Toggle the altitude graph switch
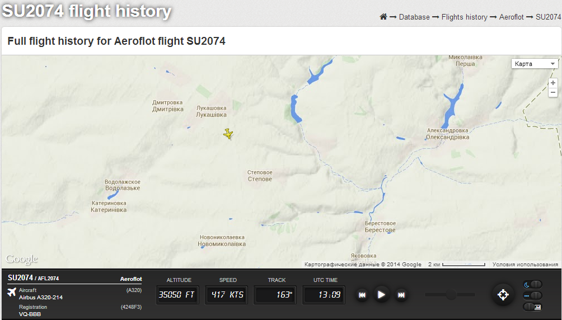 532,307
